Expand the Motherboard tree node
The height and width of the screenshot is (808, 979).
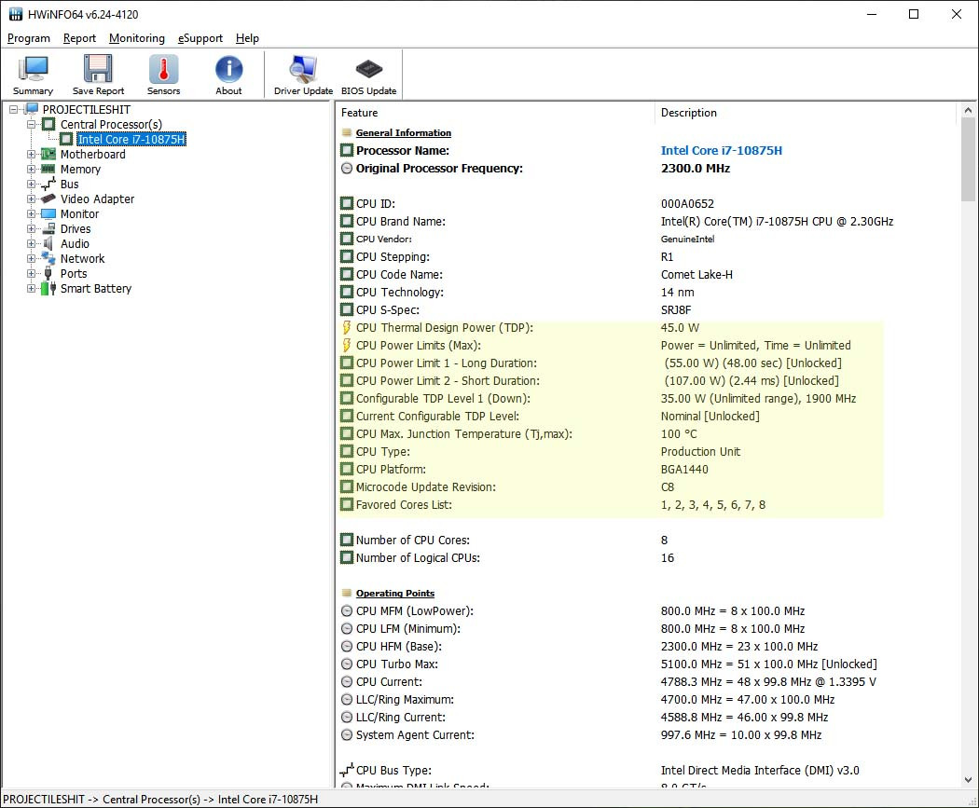click(x=31, y=154)
